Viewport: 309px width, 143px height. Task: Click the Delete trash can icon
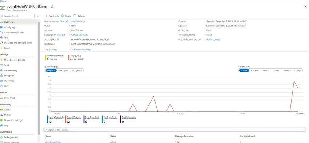click(63, 16)
